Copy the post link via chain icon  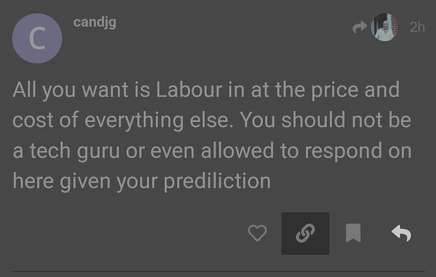coord(305,234)
